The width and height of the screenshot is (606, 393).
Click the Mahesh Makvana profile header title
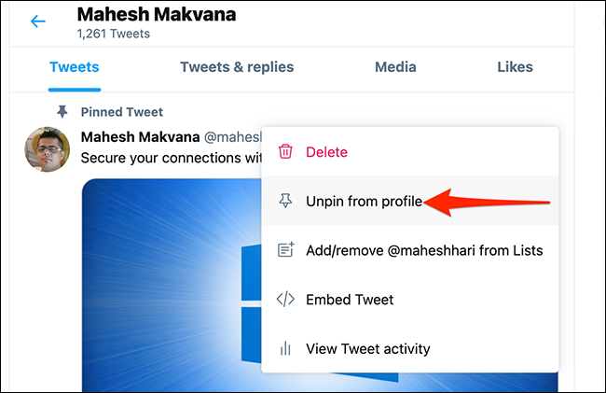click(156, 15)
